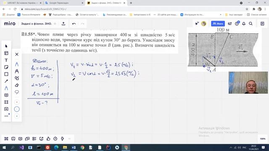The image size is (269, 151).
Task: Open the Upload tool
Action: (x=6, y=109)
